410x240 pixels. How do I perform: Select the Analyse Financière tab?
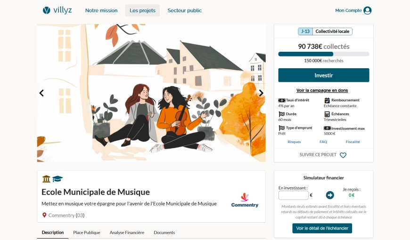click(x=127, y=232)
